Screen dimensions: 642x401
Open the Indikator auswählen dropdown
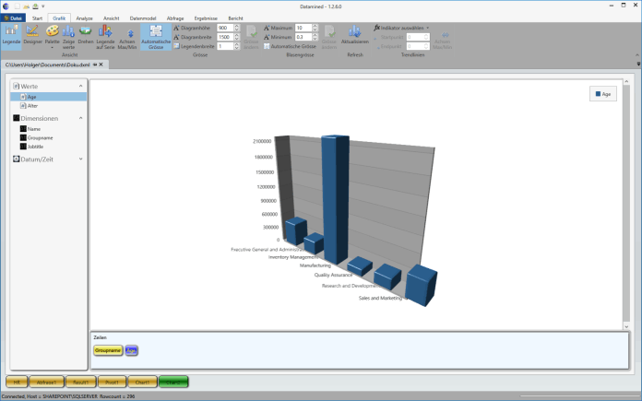pos(401,28)
